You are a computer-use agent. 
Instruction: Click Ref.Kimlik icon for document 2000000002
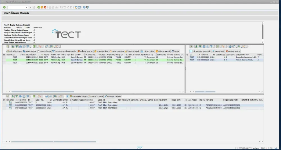(10, 105)
